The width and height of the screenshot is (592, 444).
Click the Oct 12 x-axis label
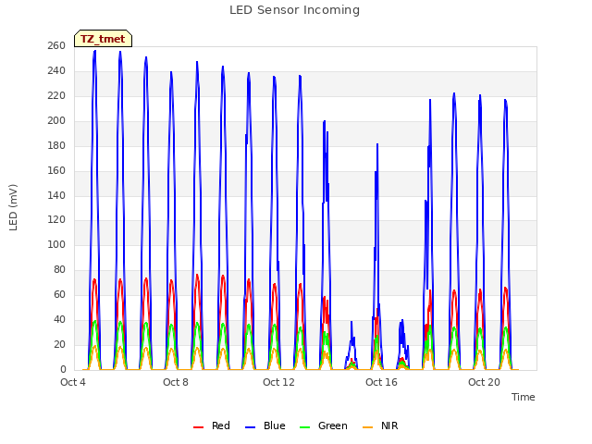[278, 382]
